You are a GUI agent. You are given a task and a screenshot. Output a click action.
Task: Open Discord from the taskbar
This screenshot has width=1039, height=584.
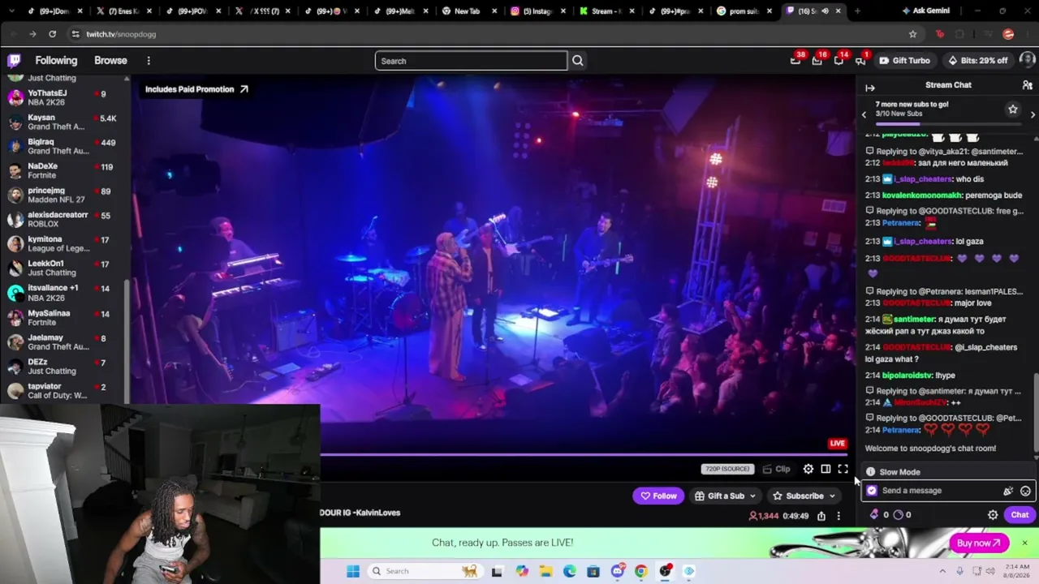(617, 571)
